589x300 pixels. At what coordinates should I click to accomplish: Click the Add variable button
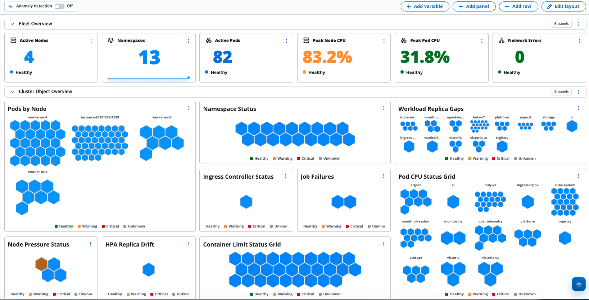point(425,6)
